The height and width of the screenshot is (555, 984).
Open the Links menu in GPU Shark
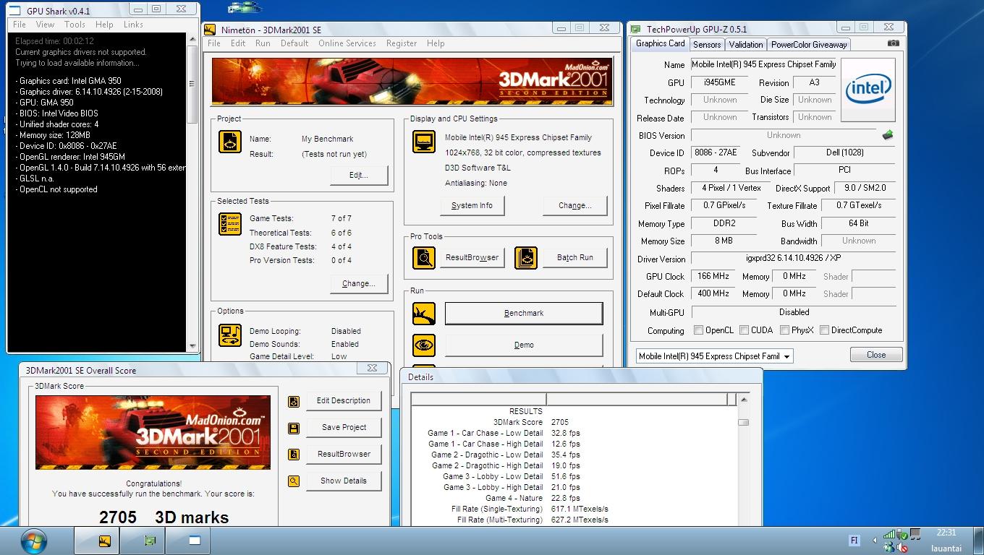pyautogui.click(x=133, y=25)
